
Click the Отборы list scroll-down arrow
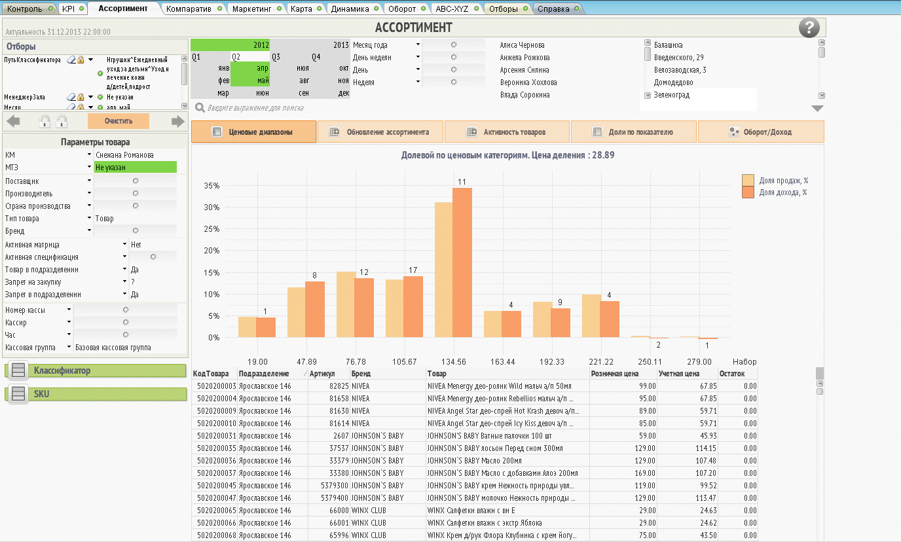point(185,106)
